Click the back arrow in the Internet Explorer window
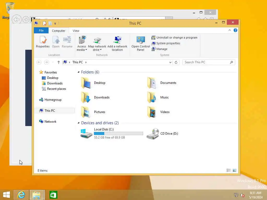This screenshot has width=267, height=200. click(x=17, y=20)
